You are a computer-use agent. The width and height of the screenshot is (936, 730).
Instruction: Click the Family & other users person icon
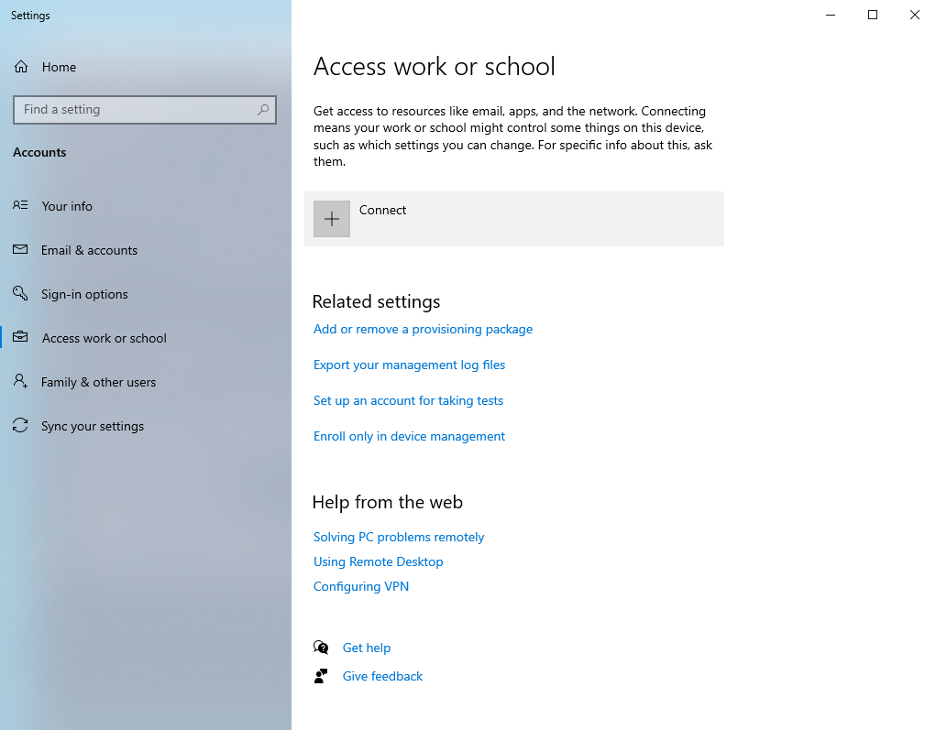point(20,381)
